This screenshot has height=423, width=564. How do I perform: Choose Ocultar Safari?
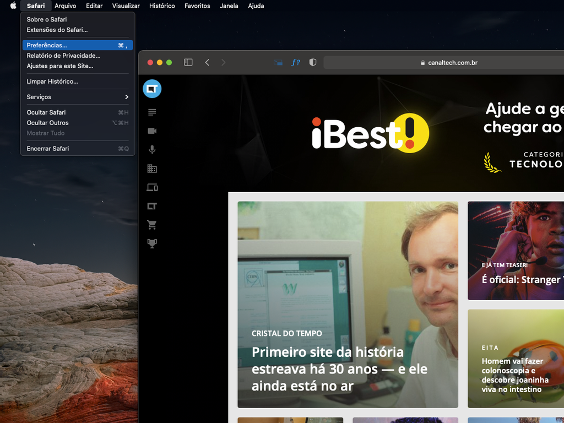(78, 112)
